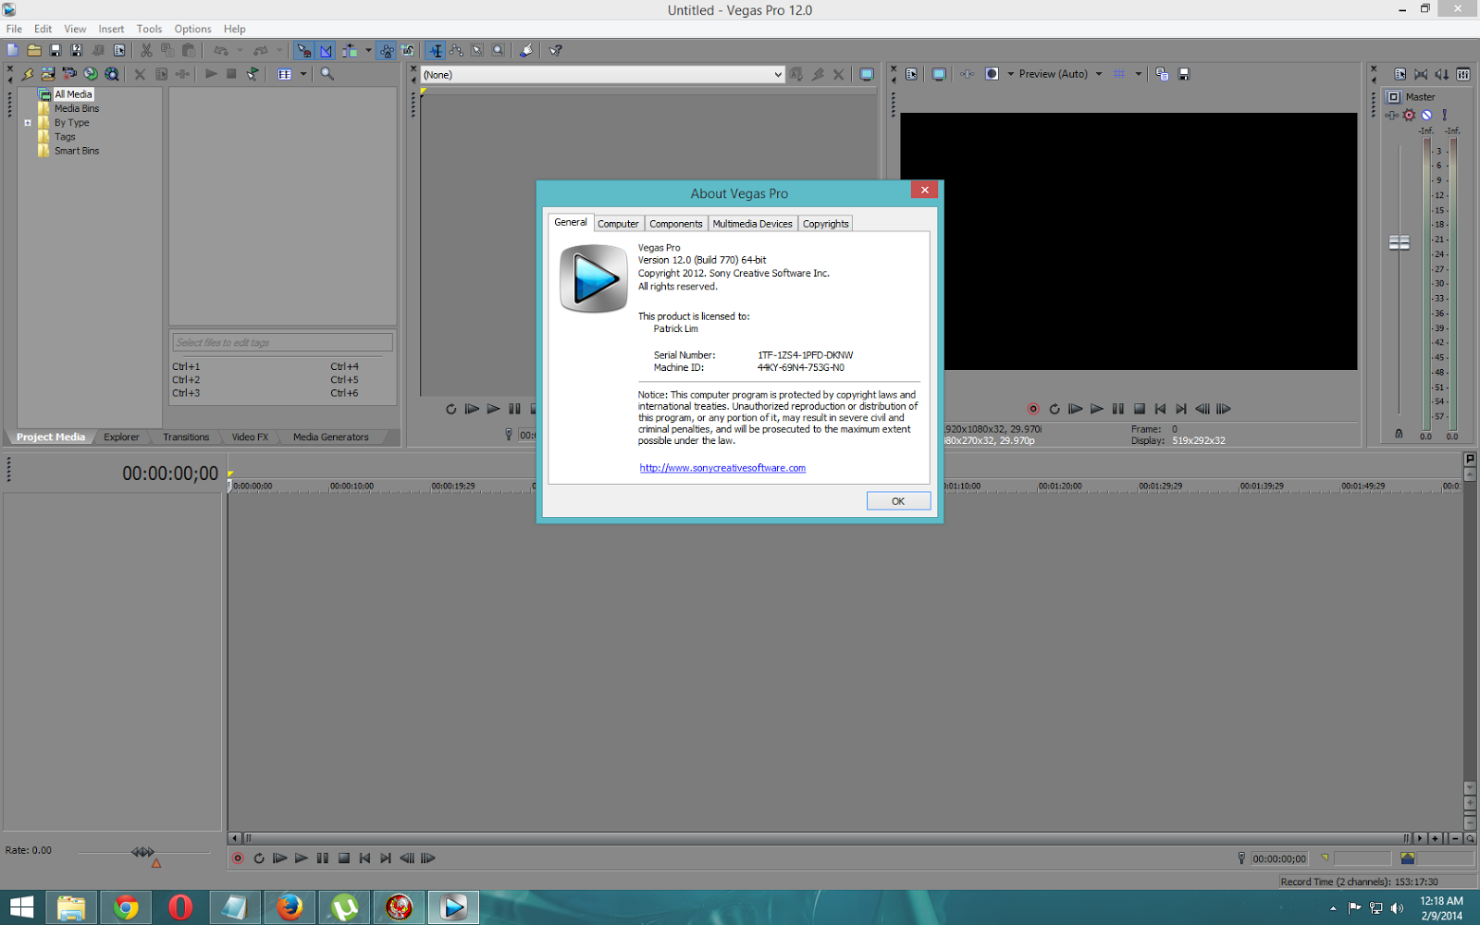The image size is (1480, 925).
Task: Toggle Auto Ripple button in toolbar
Action: coord(349,51)
